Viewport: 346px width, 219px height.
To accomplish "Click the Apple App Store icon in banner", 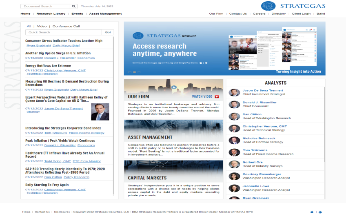I will coord(201,63).
